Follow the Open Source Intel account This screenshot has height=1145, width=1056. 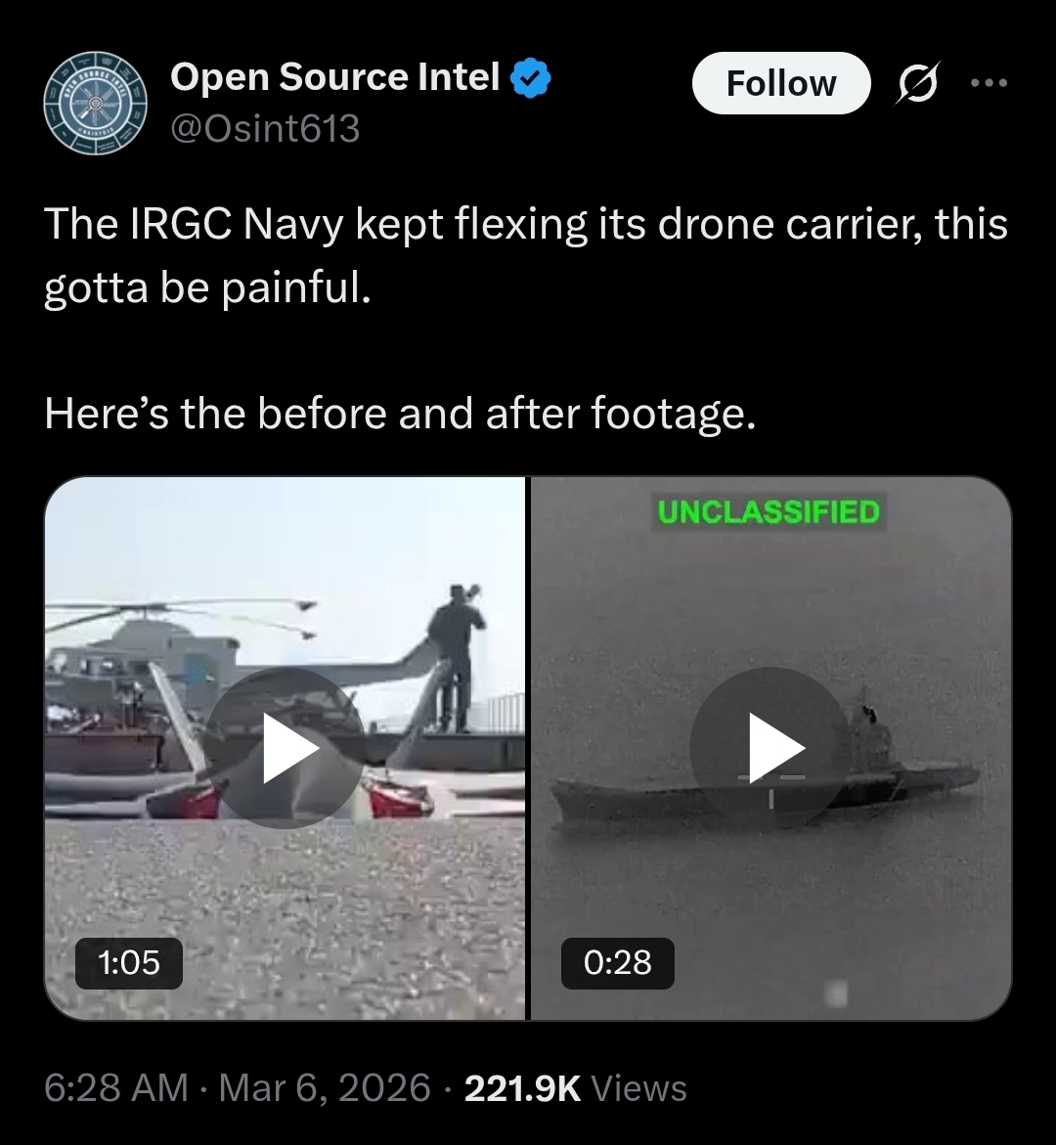780,83
